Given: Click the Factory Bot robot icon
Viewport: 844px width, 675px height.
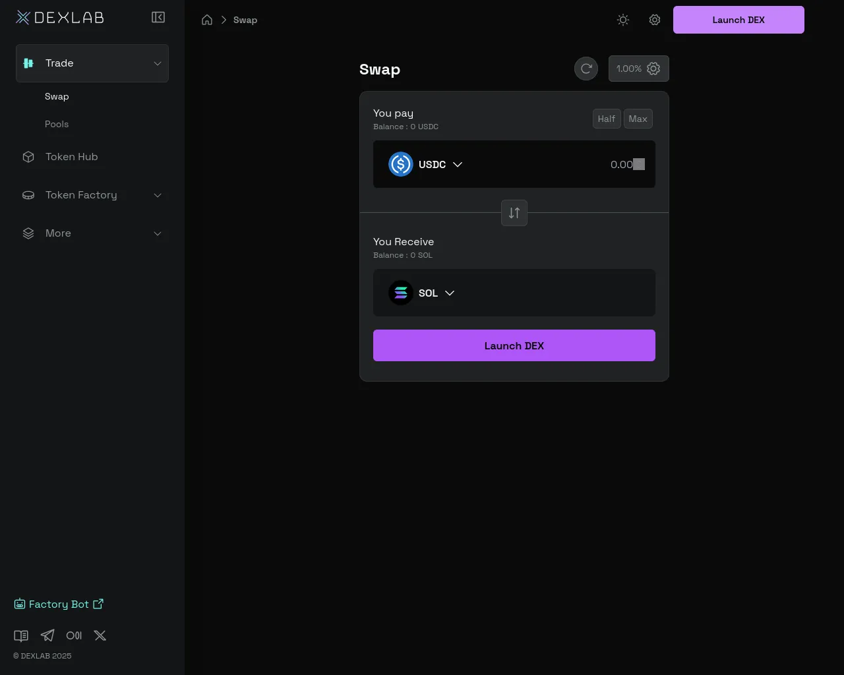Looking at the screenshot, I should click(x=20, y=604).
